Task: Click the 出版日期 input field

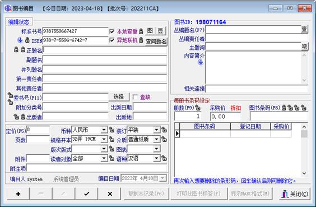Action: [150, 107]
